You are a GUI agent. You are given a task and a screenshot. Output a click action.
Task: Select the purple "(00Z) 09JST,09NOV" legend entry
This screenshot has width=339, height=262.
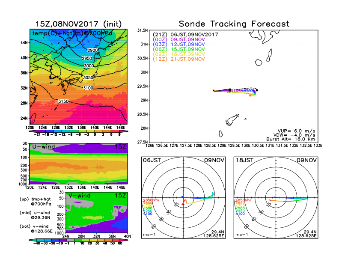[178, 39]
